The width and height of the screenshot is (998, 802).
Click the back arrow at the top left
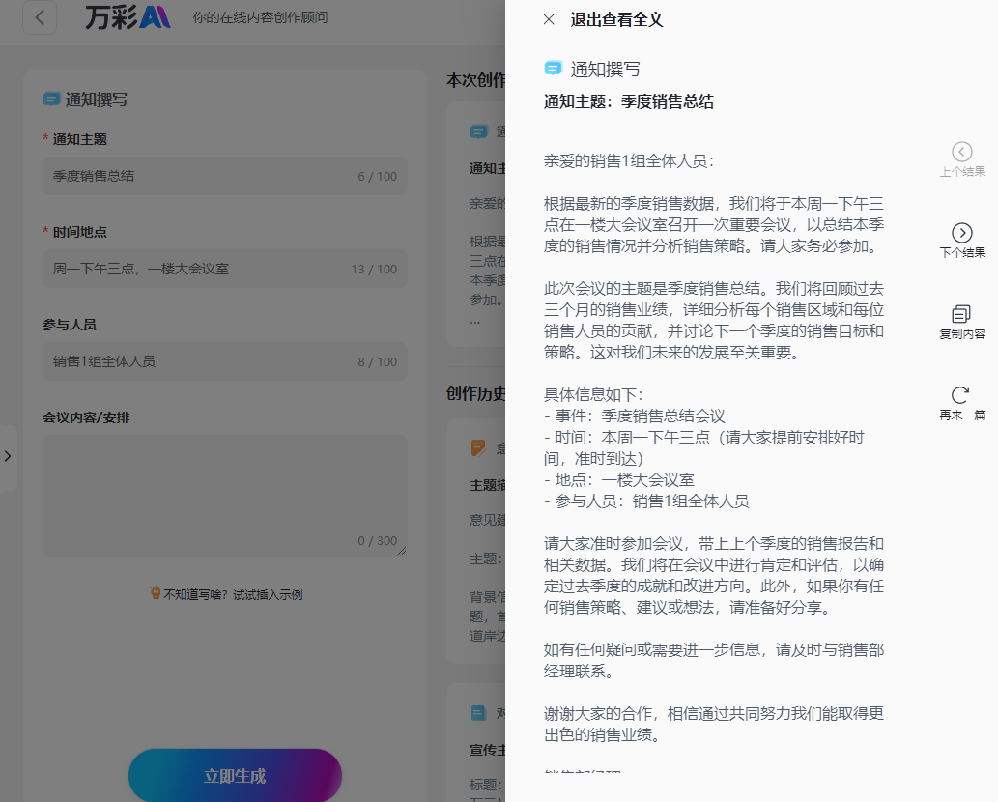(x=40, y=16)
